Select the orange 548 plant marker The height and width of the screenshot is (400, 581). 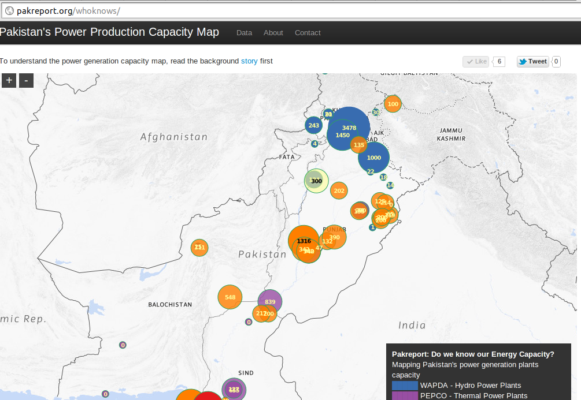pyautogui.click(x=230, y=297)
